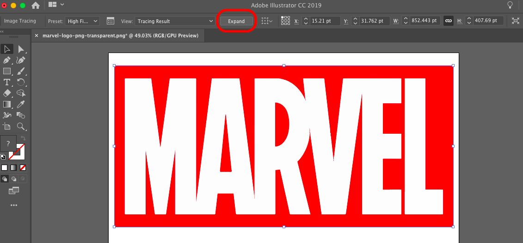Reset to default fill and stroke
The image size is (523, 243).
[x=3, y=157]
